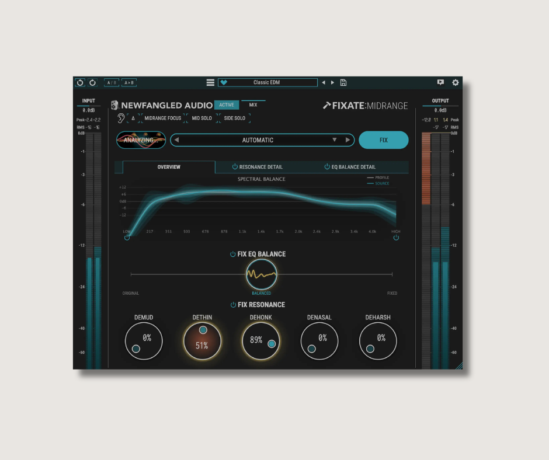Select previous profile with left arrow

coord(176,140)
